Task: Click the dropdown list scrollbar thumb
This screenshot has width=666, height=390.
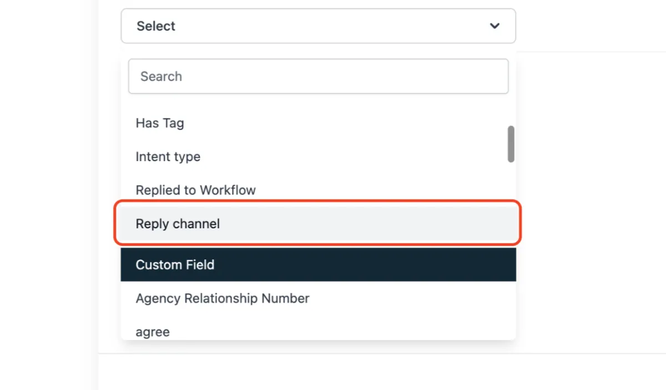Action: click(x=511, y=144)
